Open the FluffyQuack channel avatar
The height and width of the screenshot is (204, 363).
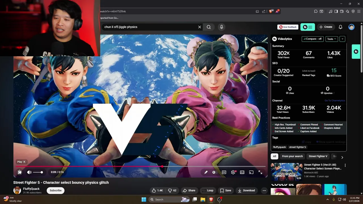pyautogui.click(x=17, y=190)
